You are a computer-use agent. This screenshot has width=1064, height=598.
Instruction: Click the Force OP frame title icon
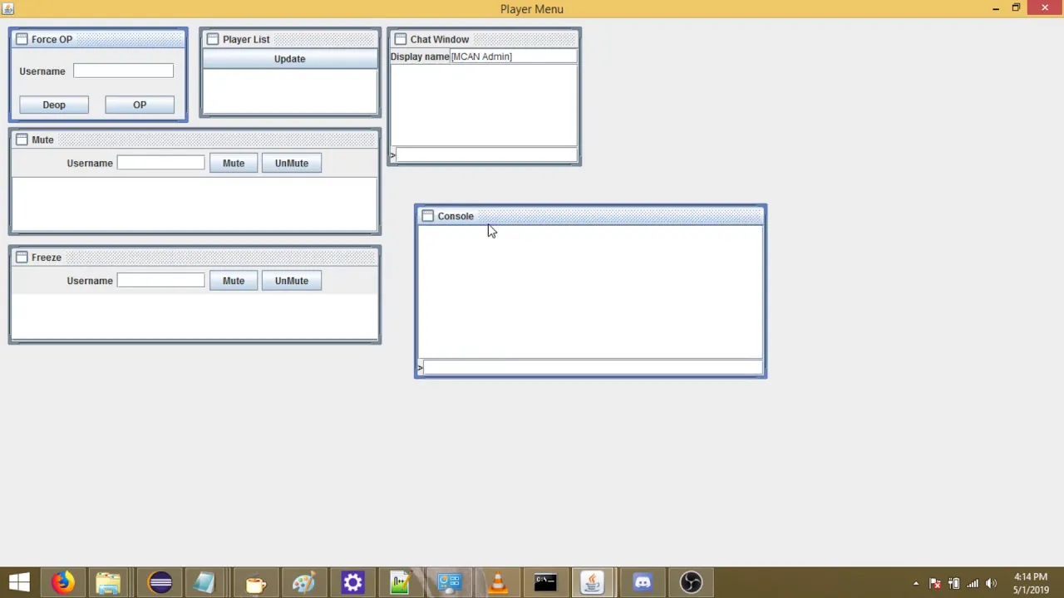tap(22, 39)
